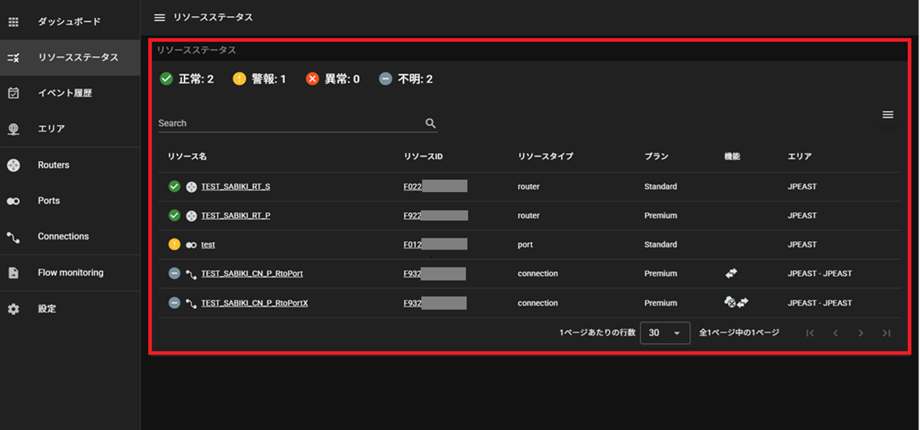Click the search magnifier icon
This screenshot has height=430, width=920.
click(x=431, y=123)
